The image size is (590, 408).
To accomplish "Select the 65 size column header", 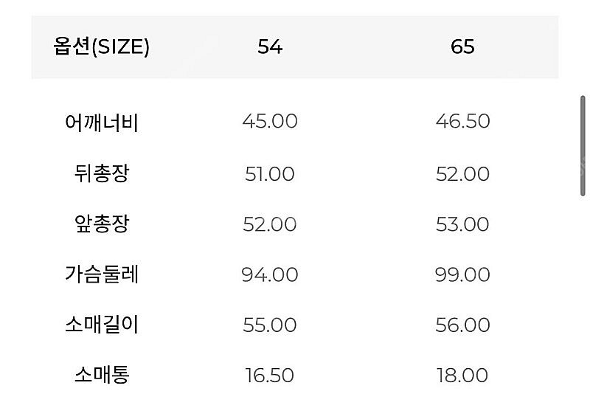I will [462, 46].
